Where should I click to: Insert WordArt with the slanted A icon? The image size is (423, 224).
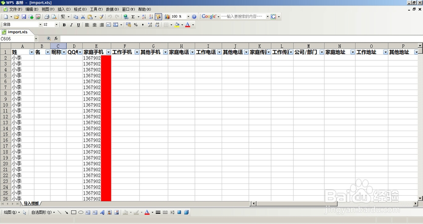click(x=102, y=213)
